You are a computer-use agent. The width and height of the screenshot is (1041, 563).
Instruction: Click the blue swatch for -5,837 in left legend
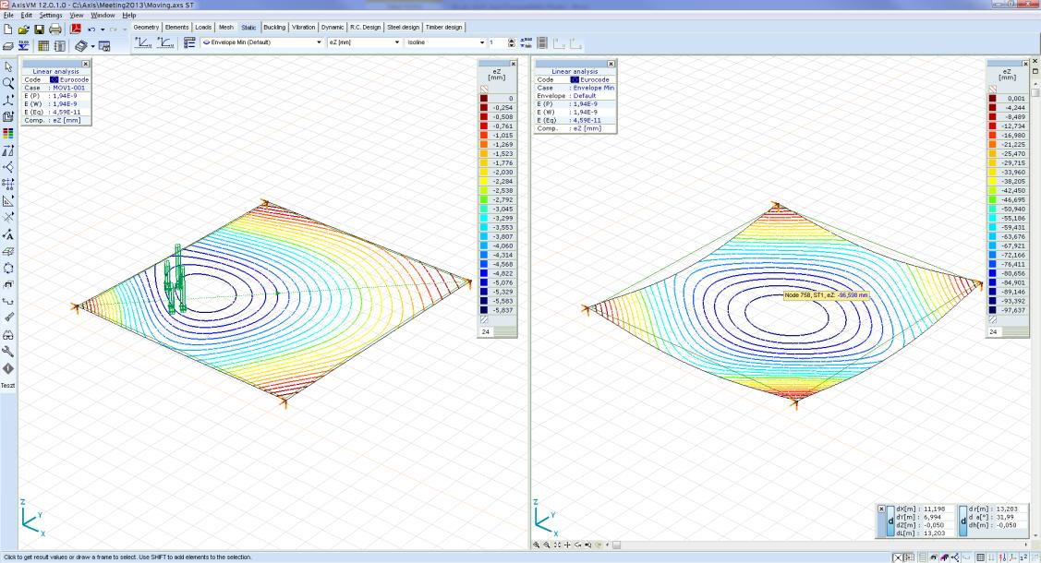click(484, 310)
